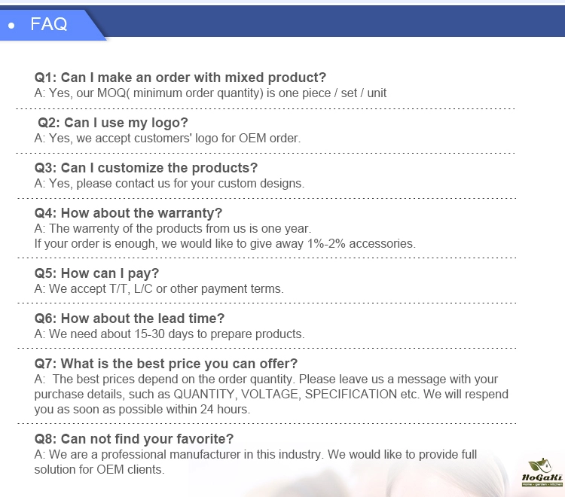Click the 15-30 days preparation answer
This screenshot has height=497, width=565.
tap(169, 334)
